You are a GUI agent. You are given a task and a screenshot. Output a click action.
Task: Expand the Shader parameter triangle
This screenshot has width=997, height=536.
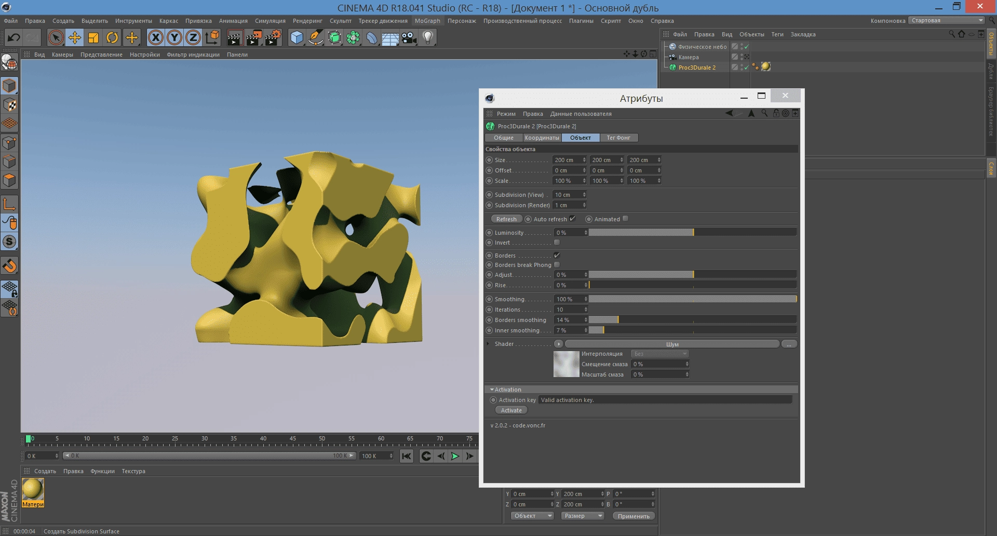(x=488, y=344)
